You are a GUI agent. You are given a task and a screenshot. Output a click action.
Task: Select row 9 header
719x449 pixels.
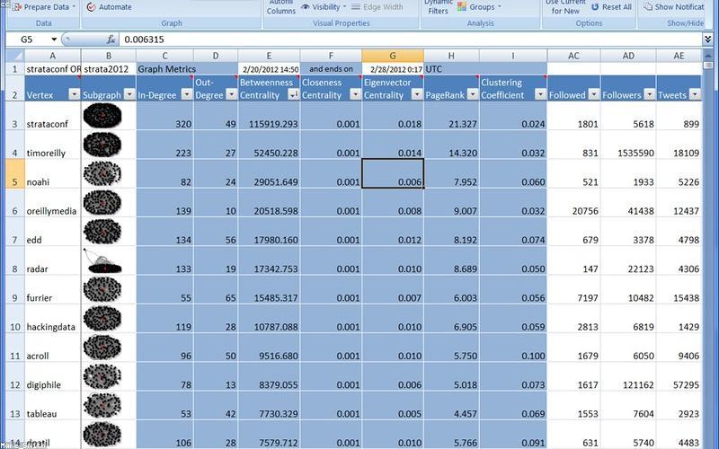click(14, 289)
